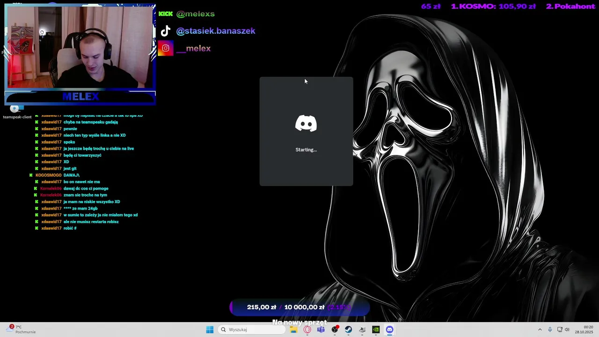
Task: Click chat message "**** ze mam 24gb"
Action: (80, 208)
